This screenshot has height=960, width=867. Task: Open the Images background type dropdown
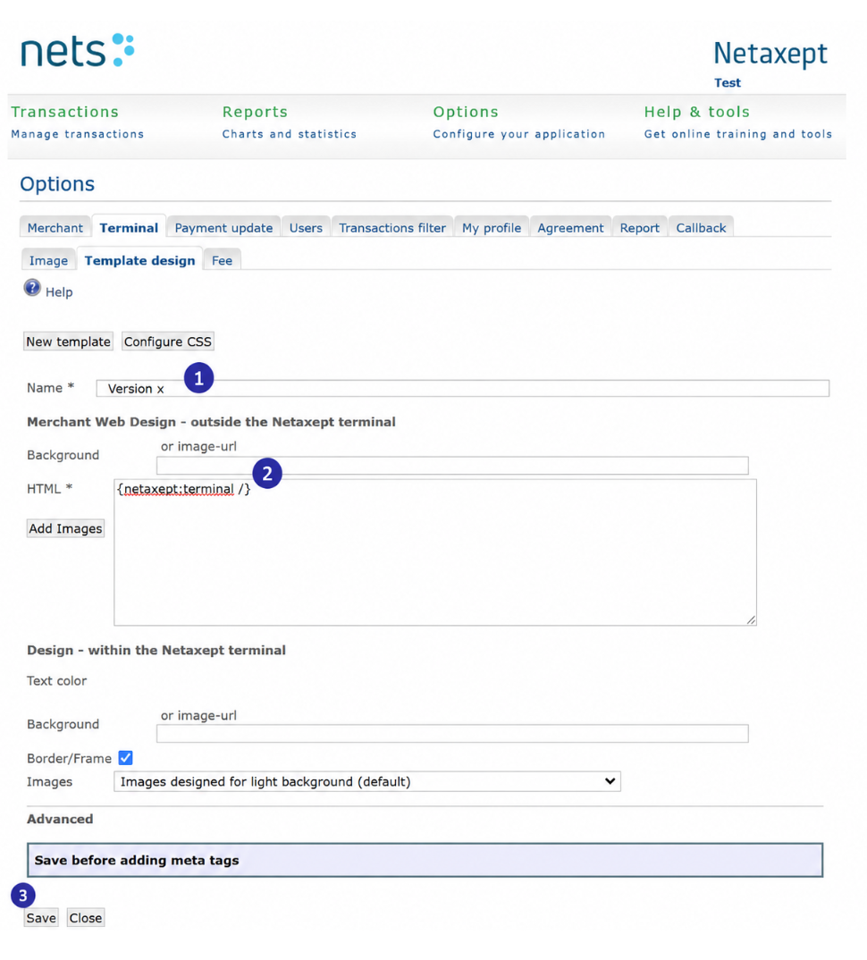(x=366, y=782)
